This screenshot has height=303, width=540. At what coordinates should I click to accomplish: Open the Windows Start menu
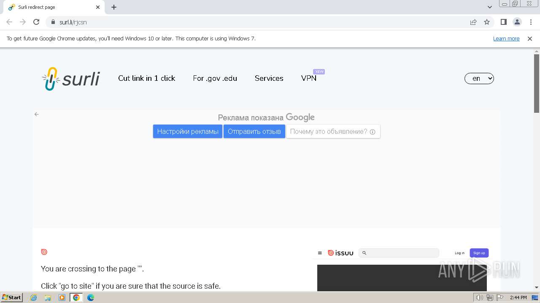[x=12, y=298]
